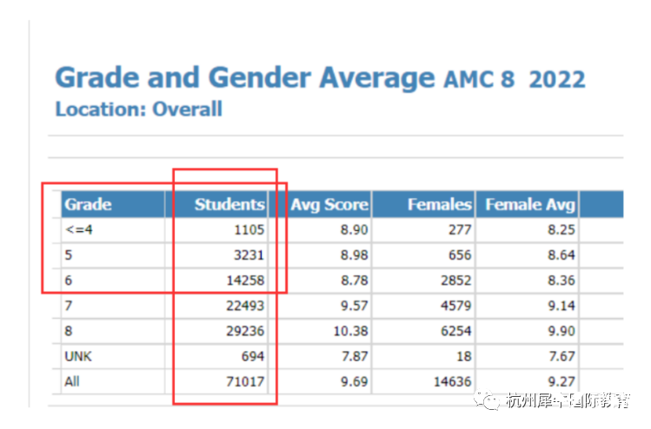This screenshot has height=429, width=651.
Task: Select the female average 8.25
Action: [x=561, y=230]
